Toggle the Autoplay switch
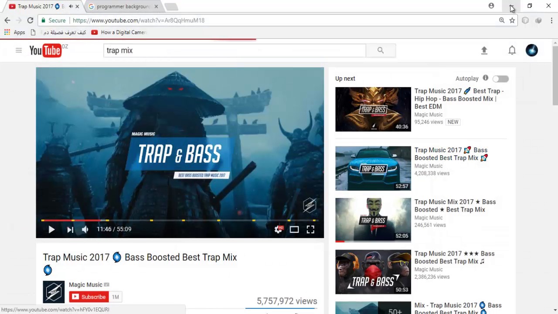The height and width of the screenshot is (314, 558). click(x=500, y=78)
